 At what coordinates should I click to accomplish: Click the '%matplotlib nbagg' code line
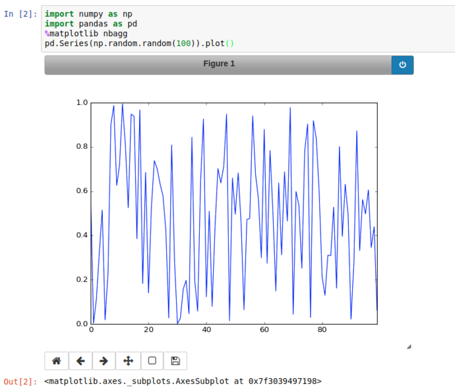tap(86, 34)
